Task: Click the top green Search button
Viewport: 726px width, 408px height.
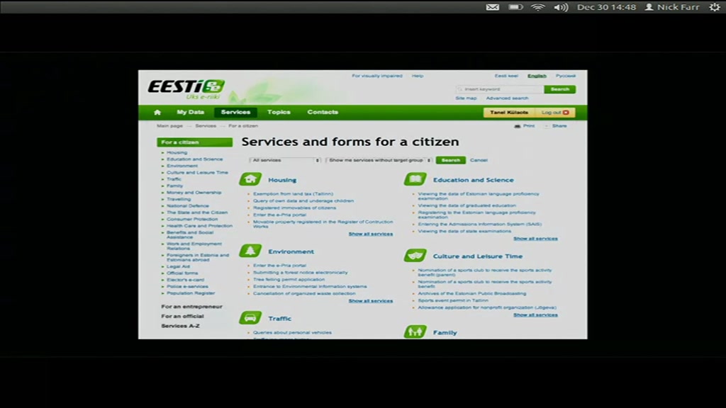Action: (x=560, y=89)
